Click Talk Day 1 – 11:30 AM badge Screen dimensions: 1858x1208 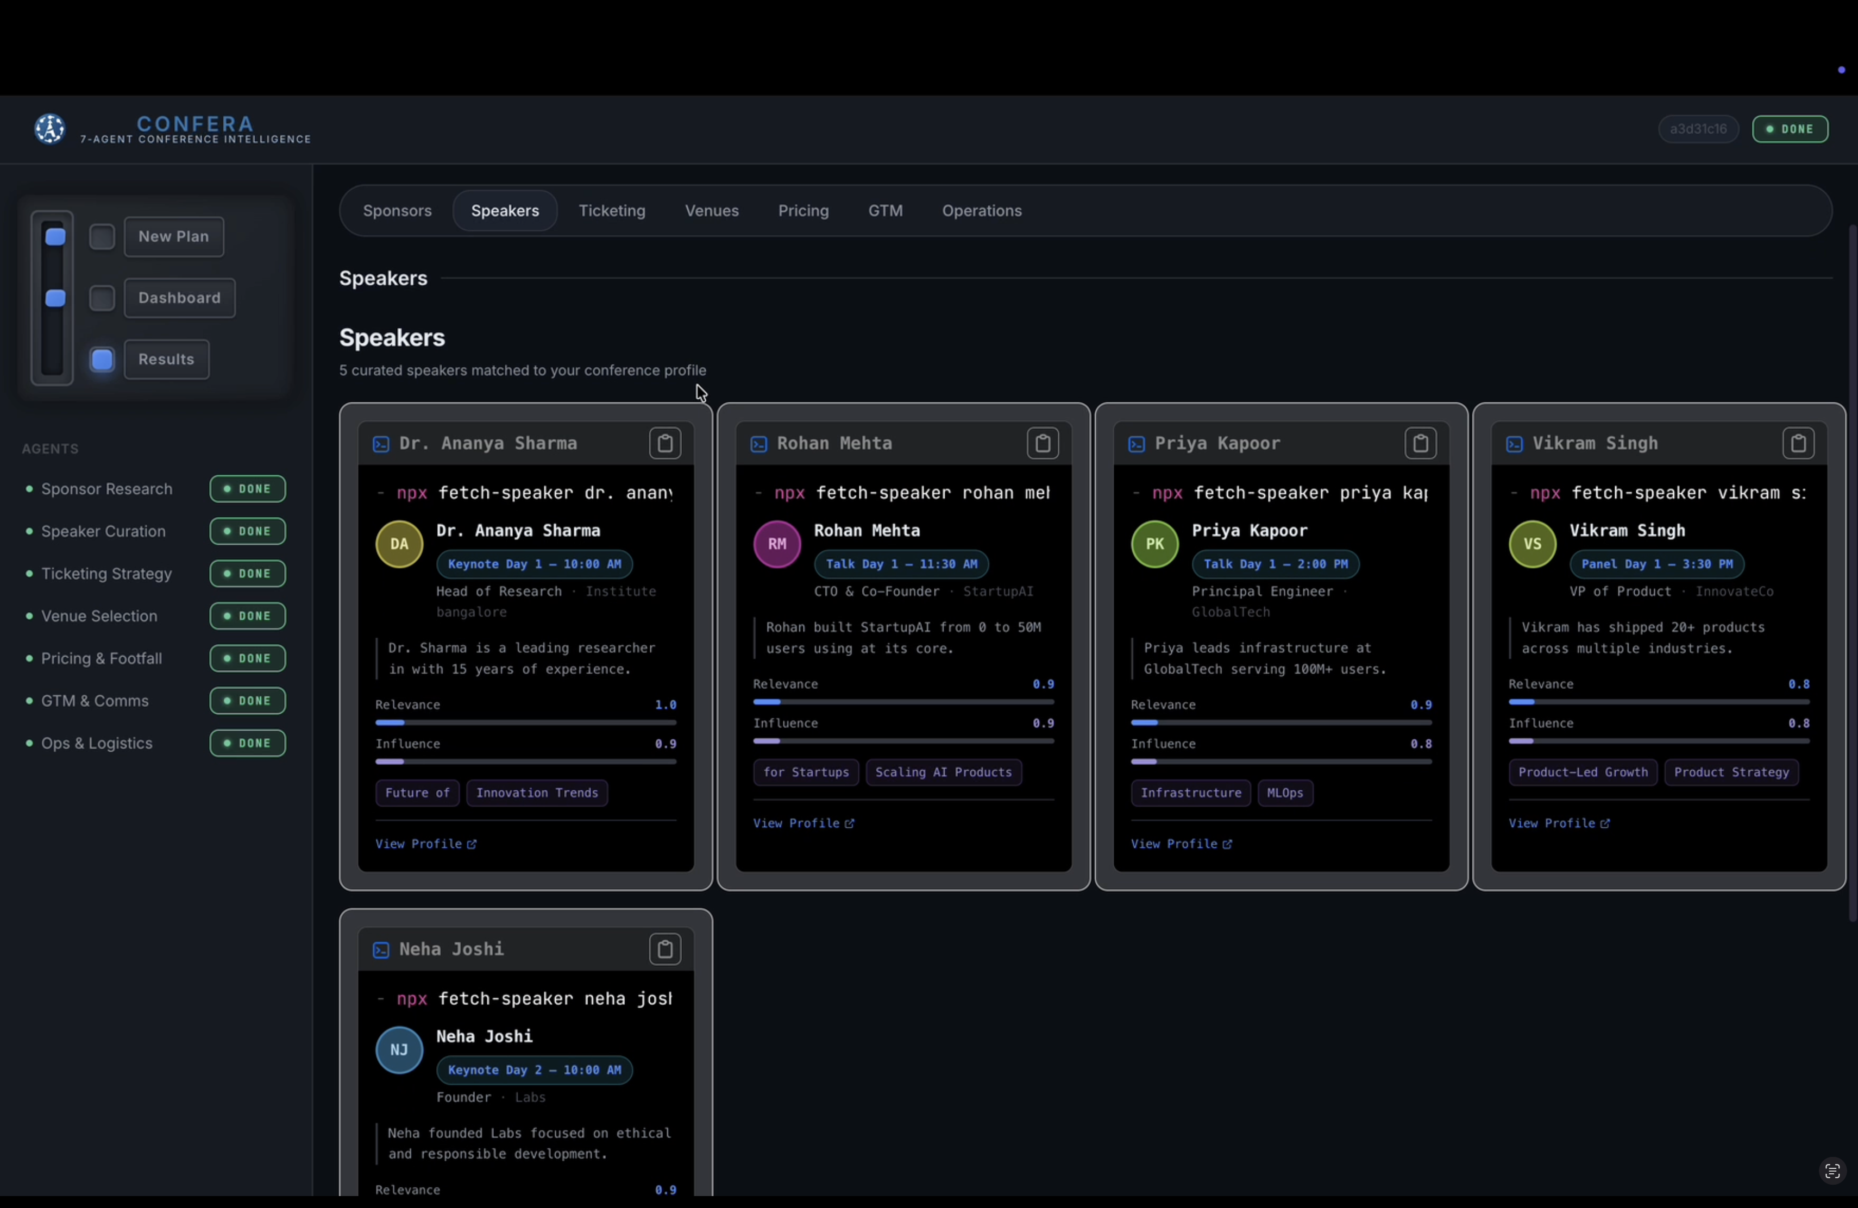902,564
